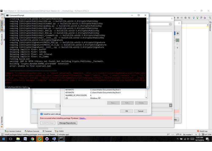Click the PyCharm Search Everywhere magnifier icon
This screenshot has width=212, height=151.
(x=210, y=18)
